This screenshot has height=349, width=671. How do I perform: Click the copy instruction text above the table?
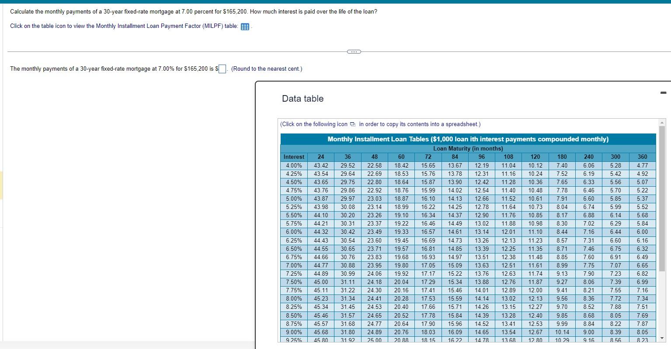coord(380,124)
